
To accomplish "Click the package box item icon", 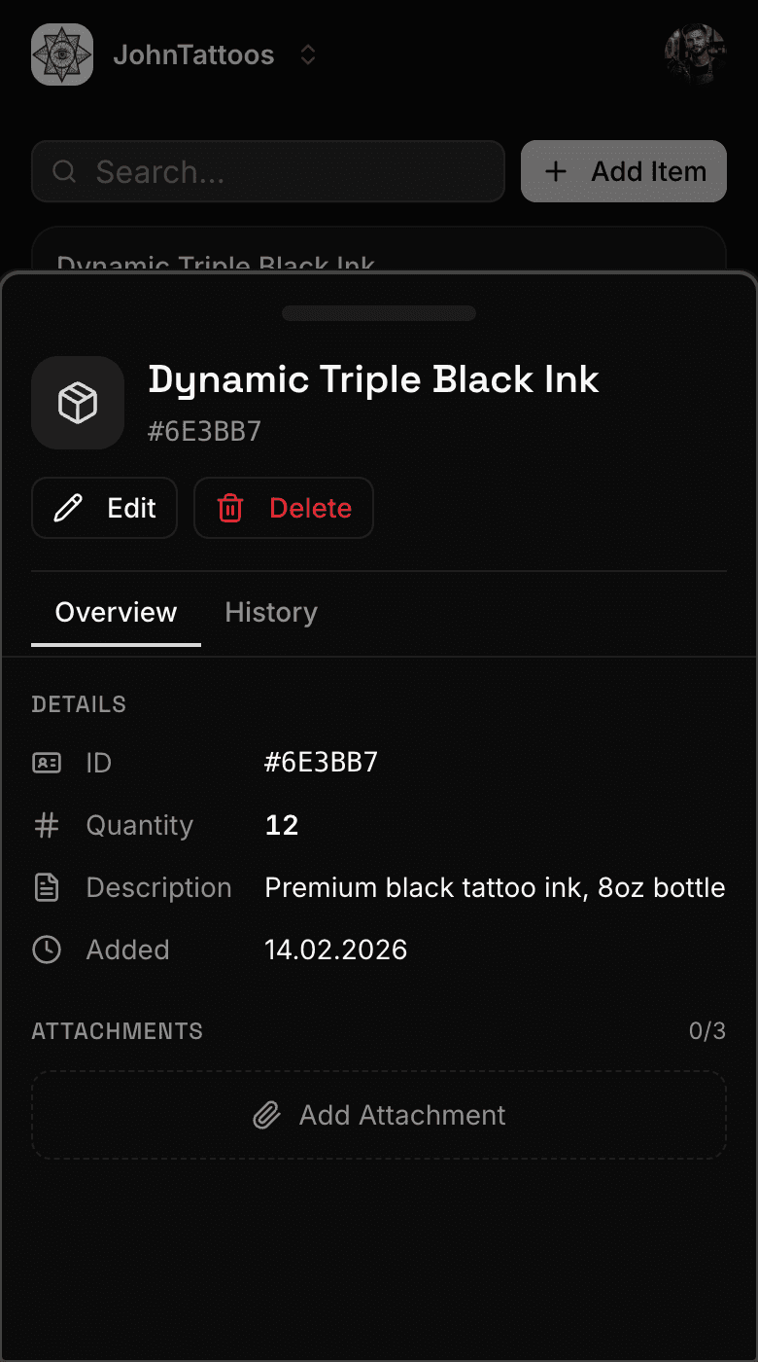I will pyautogui.click(x=78, y=403).
